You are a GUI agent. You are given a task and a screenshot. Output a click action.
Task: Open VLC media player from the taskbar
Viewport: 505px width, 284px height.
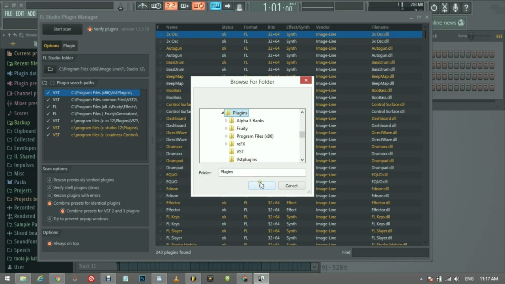coord(176,278)
